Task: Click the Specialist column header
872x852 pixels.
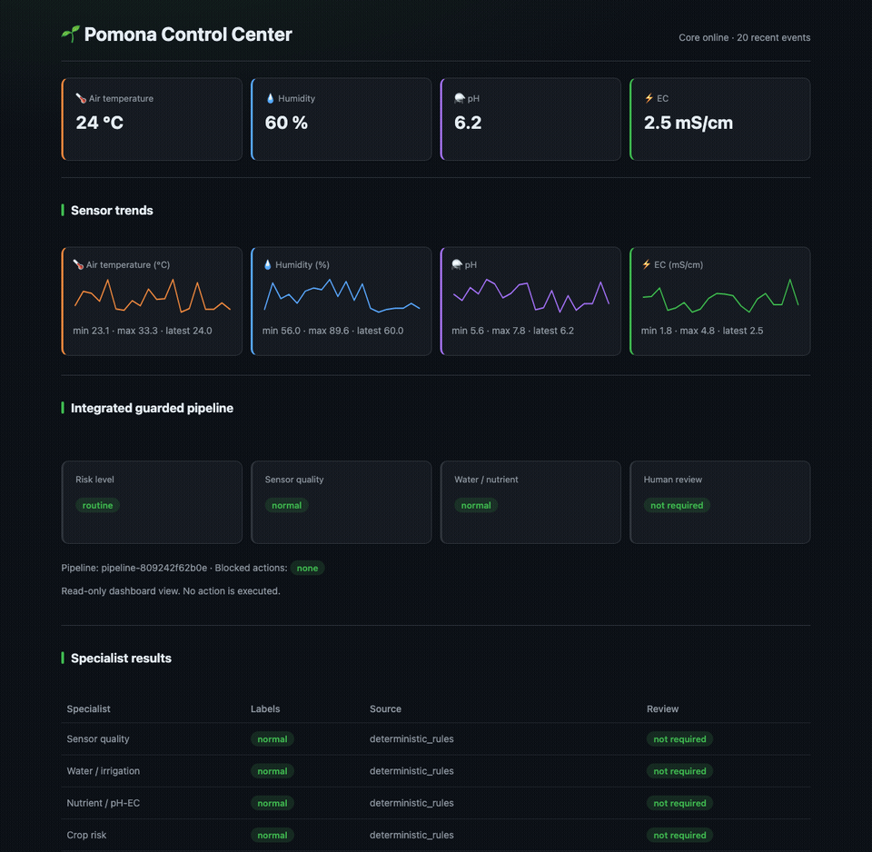Action: point(88,708)
